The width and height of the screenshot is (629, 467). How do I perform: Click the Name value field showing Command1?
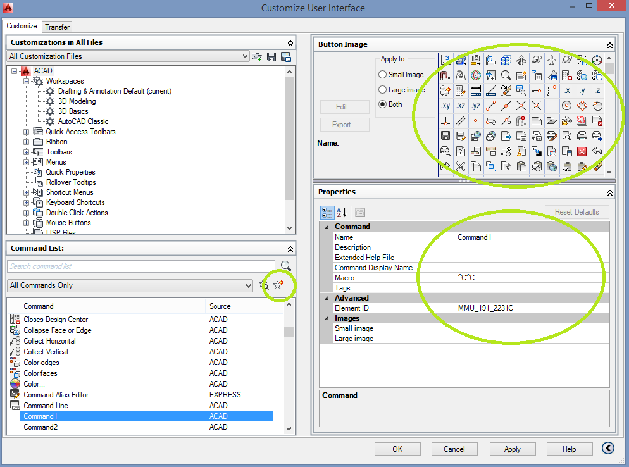point(533,237)
